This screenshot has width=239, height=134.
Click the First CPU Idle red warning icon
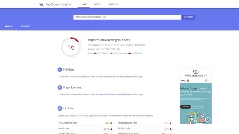pyautogui.click(x=171, y=129)
